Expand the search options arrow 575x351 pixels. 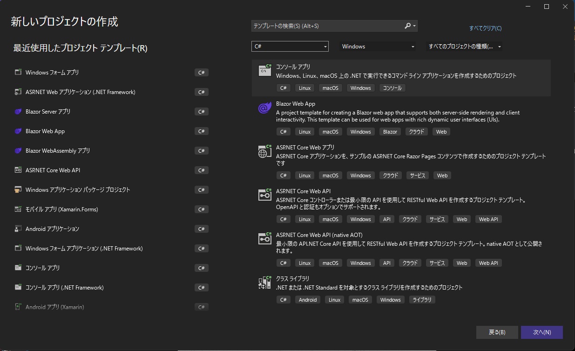pos(414,26)
